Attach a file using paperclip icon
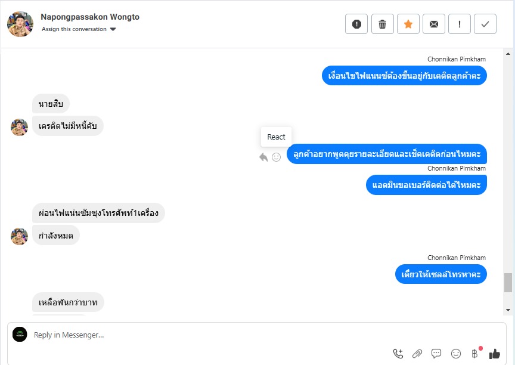Screen dimensions: 515x365 (x=417, y=354)
